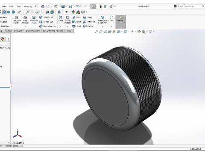Image resolution: width=205 pixels, height=154 pixels.
Task: Expand the Hole Wizard flyout arrow
Action: (x=25, y=27)
